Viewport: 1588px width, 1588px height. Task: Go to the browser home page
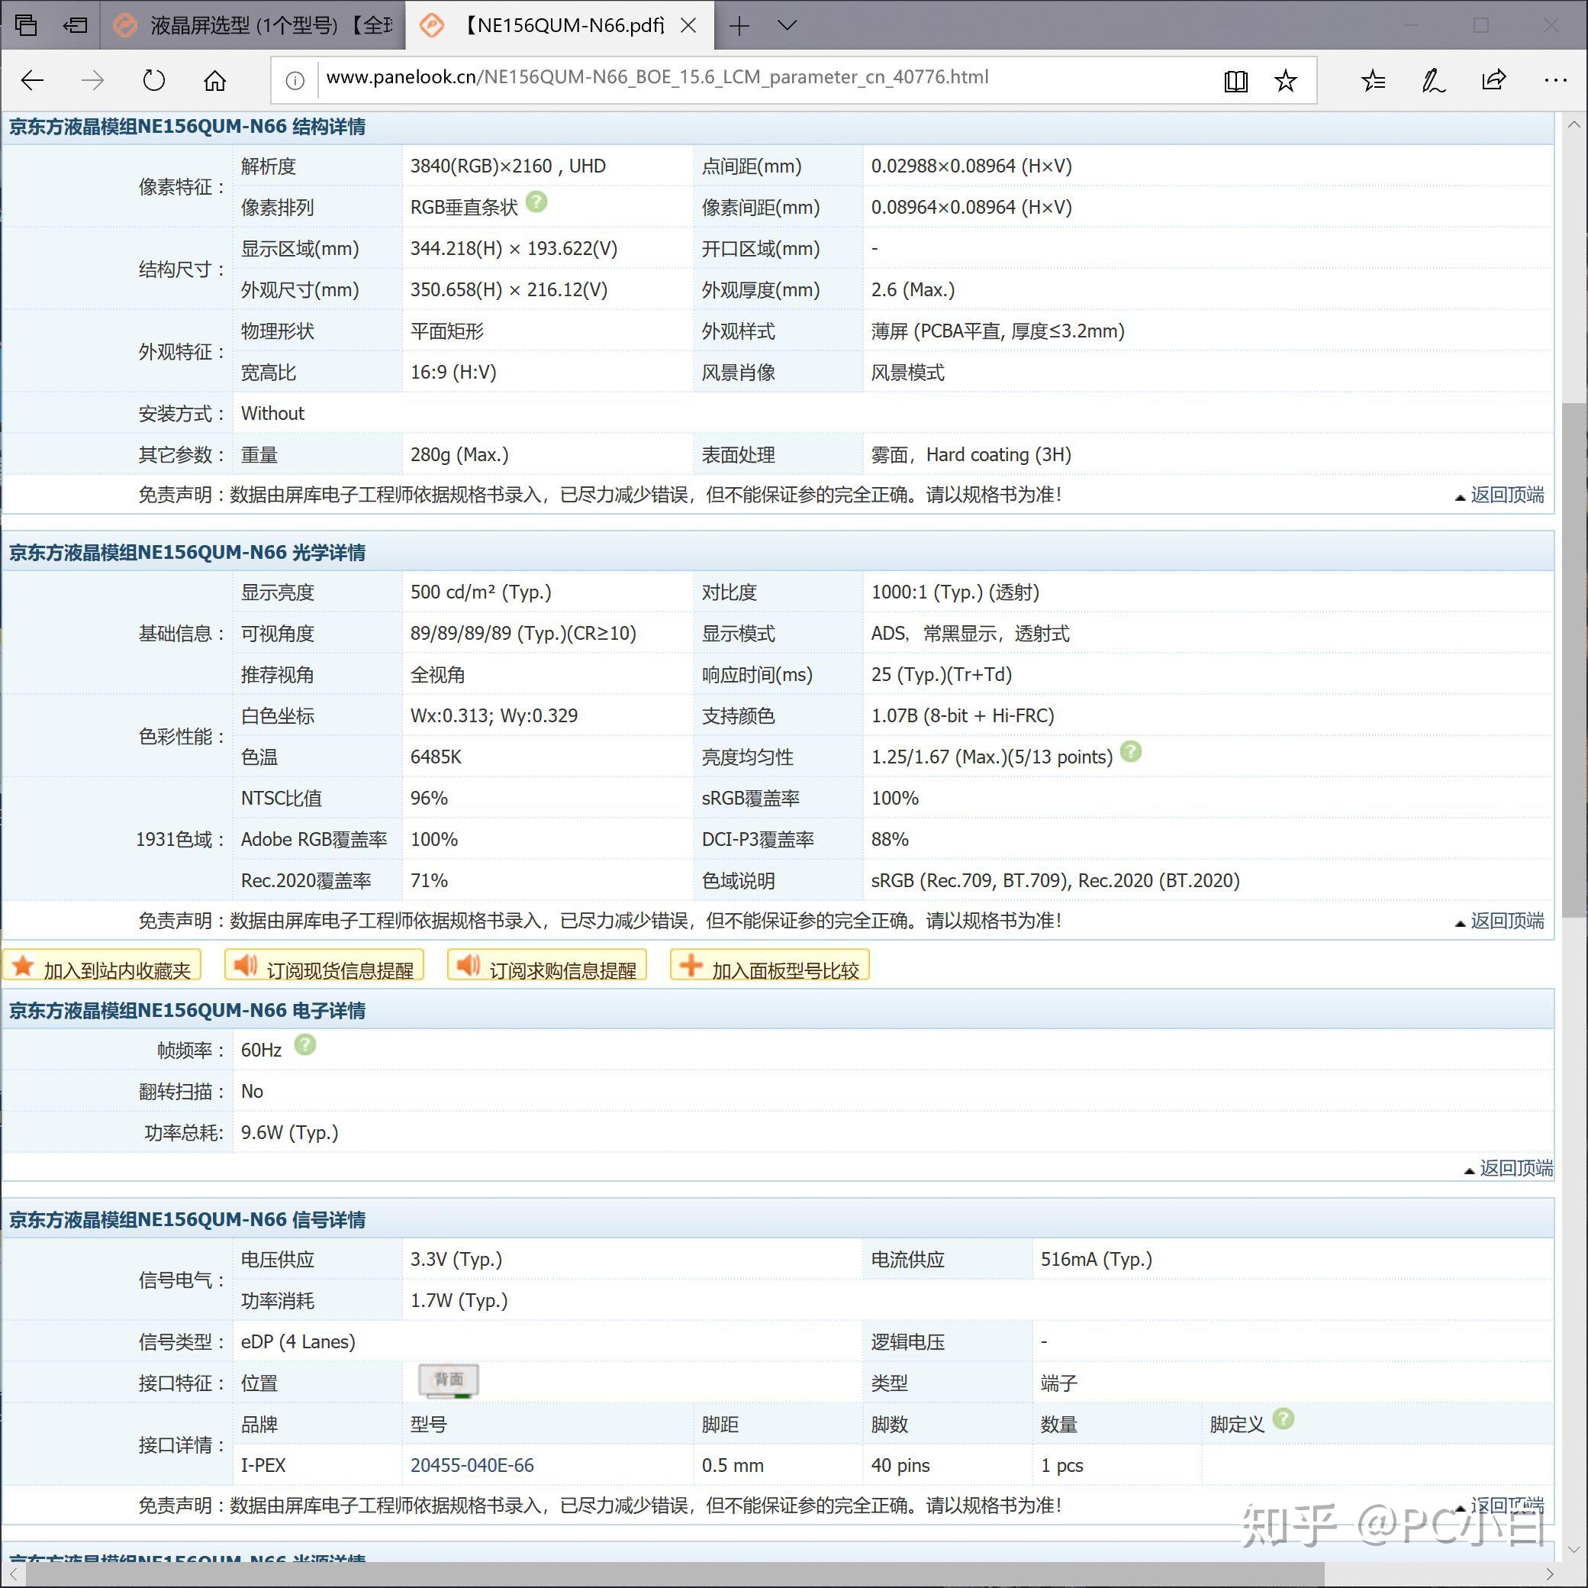tap(214, 81)
